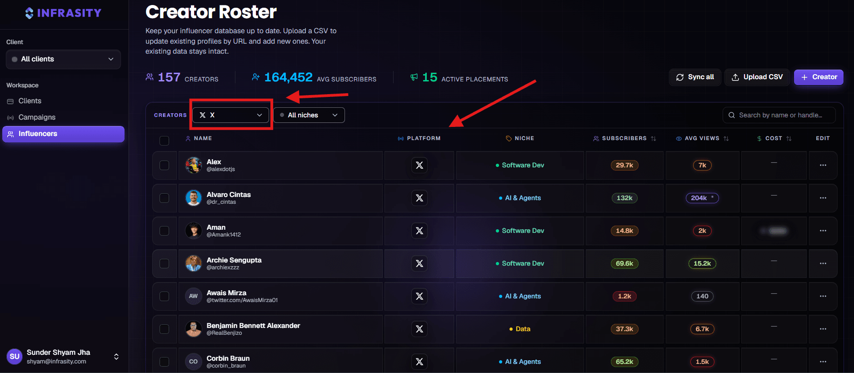Open the edit menu for Archie Sengupta
This screenshot has height=373, width=854.
point(823,263)
